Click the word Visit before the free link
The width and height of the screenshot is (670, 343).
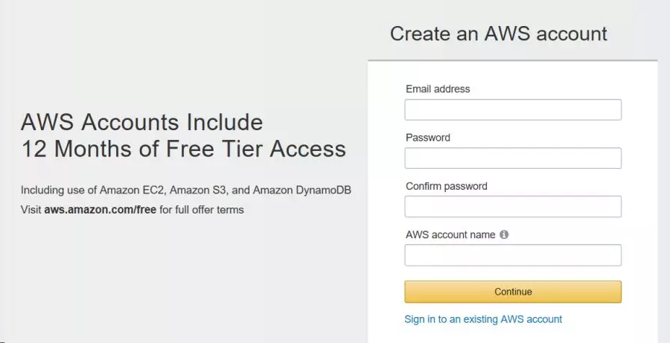(31, 210)
